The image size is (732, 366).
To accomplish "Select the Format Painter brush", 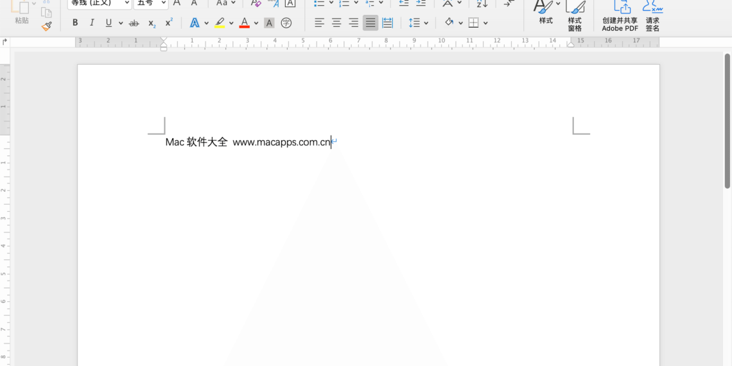I will (x=46, y=26).
